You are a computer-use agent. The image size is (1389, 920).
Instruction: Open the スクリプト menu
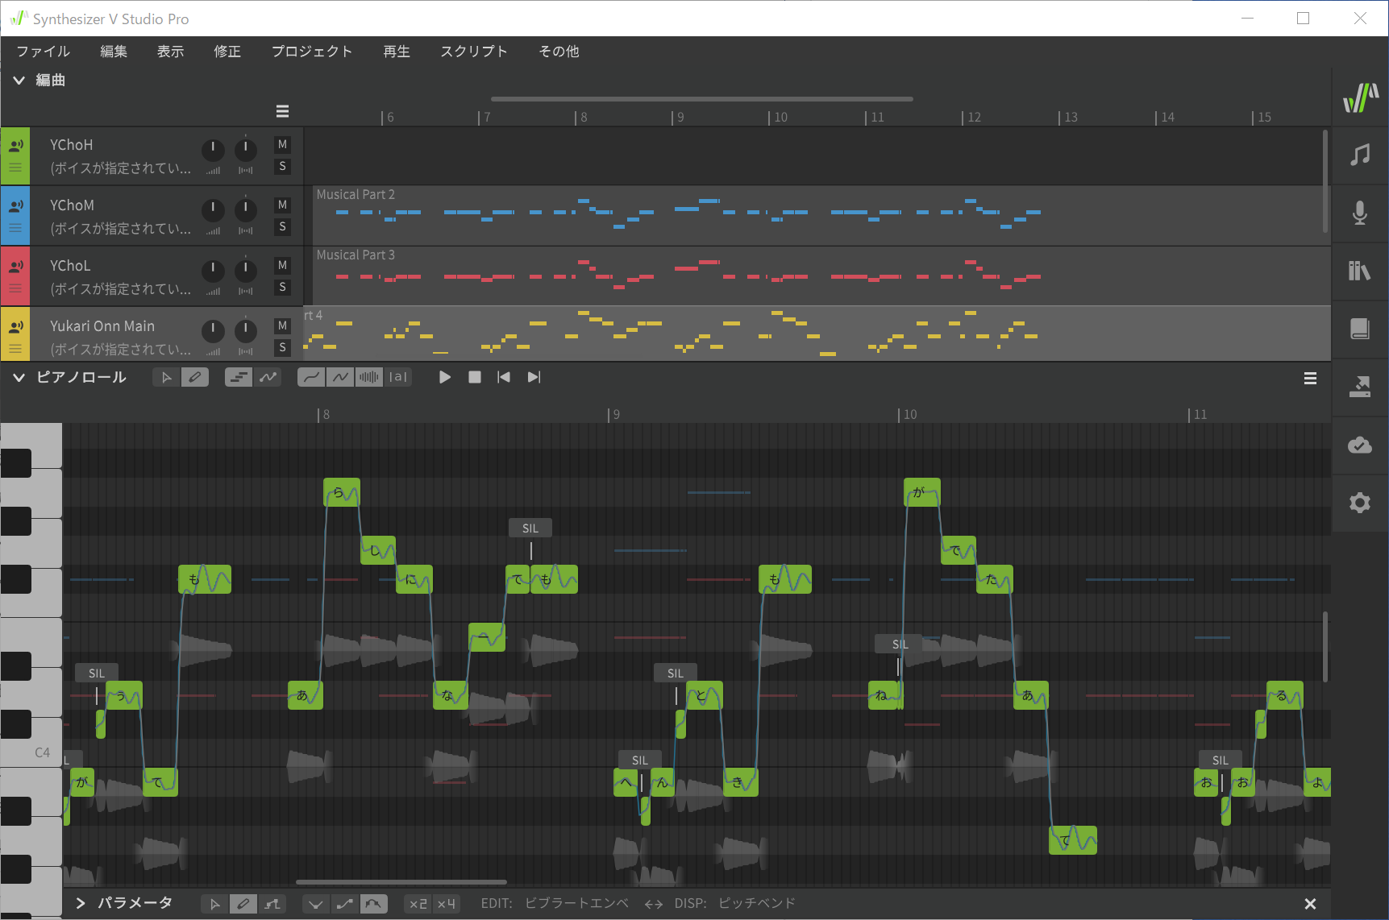pyautogui.click(x=474, y=52)
